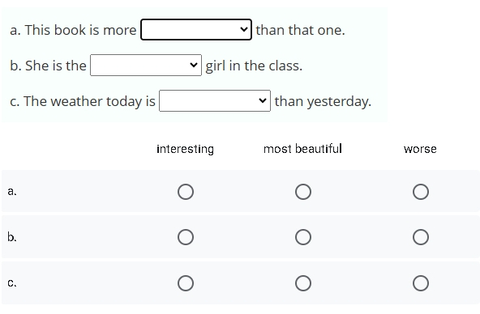The height and width of the screenshot is (314, 480).
Task: Click text 'girl in the class.'
Action: [x=254, y=66]
